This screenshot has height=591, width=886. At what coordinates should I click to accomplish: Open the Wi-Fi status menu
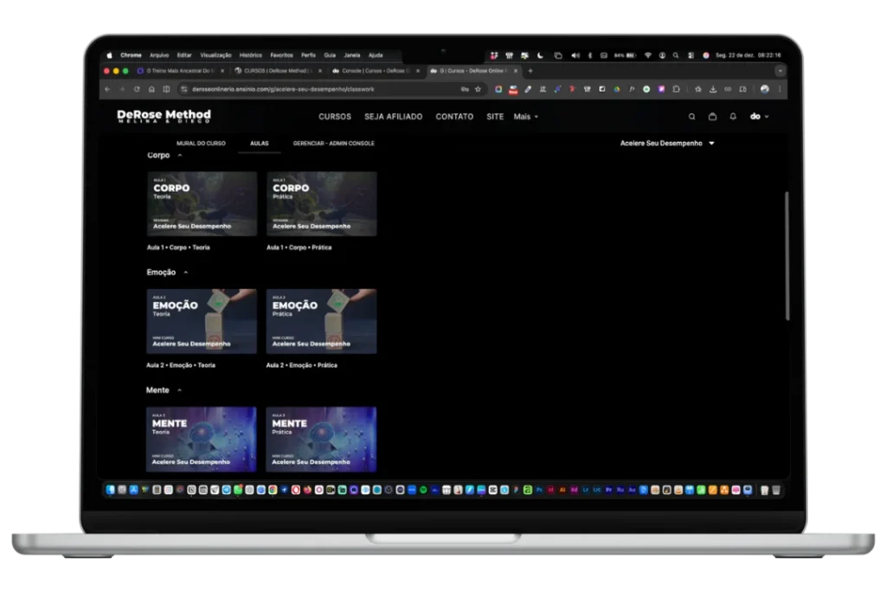647,55
